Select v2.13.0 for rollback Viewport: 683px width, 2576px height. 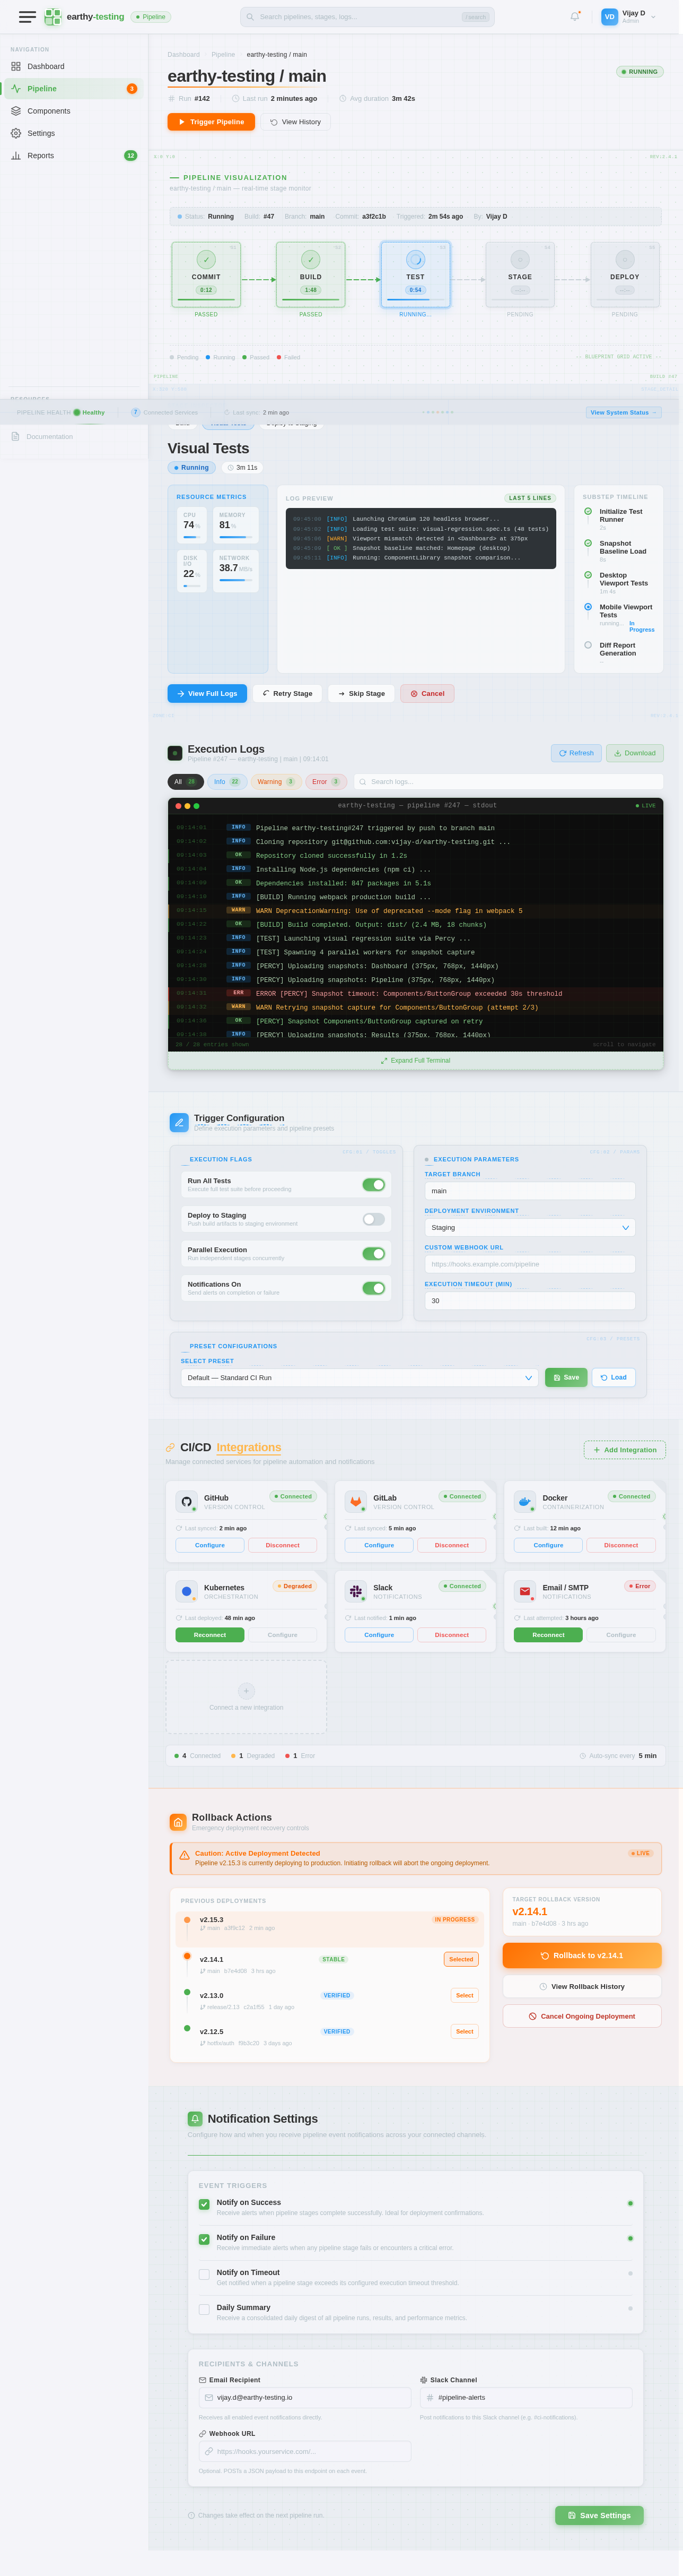point(465,1995)
